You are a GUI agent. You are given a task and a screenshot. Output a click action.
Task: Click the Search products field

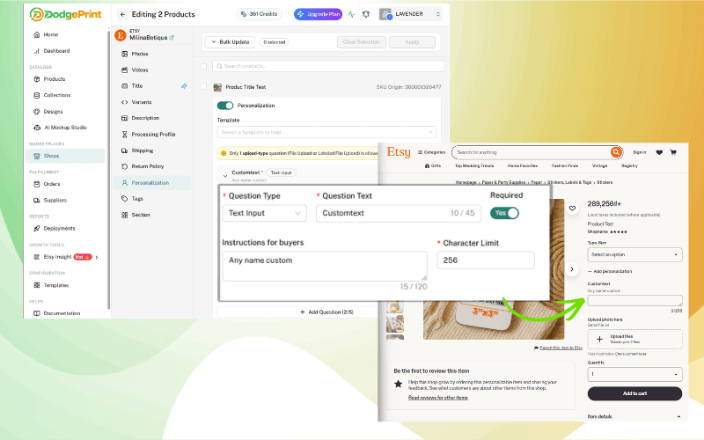pyautogui.click(x=328, y=66)
